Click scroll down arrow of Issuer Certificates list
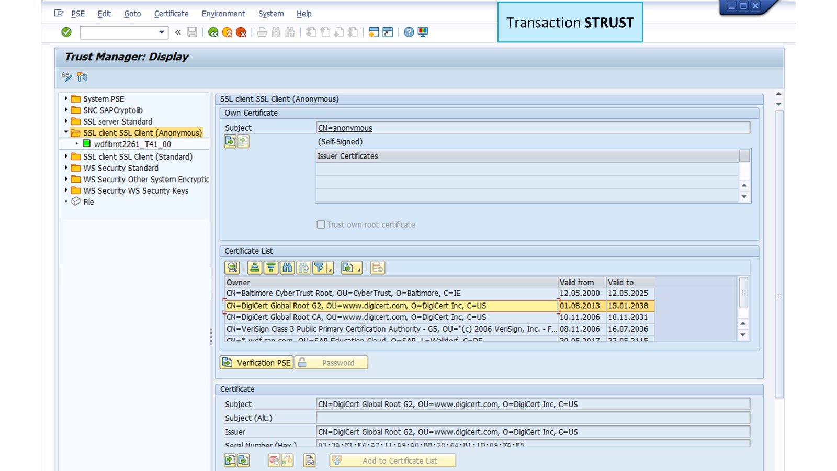This screenshot has width=837, height=471. click(x=744, y=197)
